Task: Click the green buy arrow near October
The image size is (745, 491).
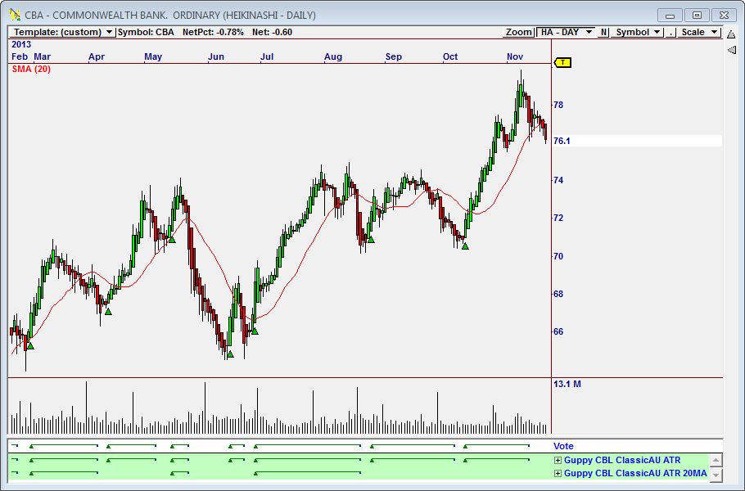Action: (x=465, y=246)
